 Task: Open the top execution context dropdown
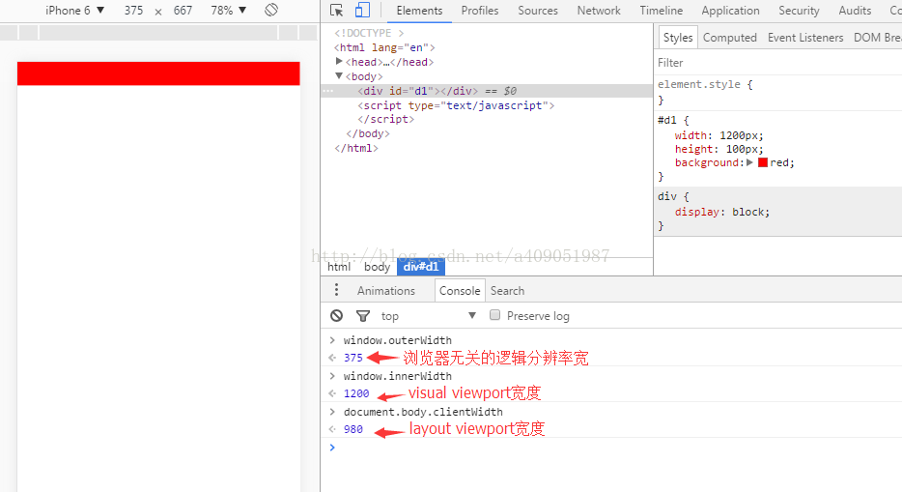point(429,315)
